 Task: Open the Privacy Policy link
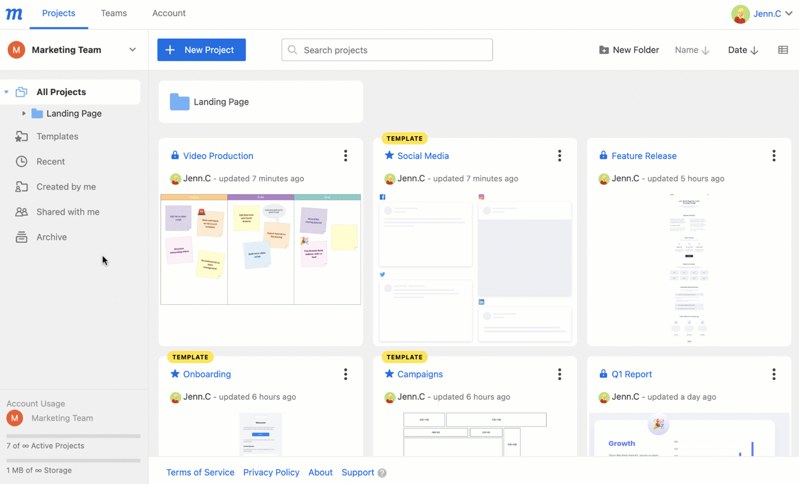(271, 472)
